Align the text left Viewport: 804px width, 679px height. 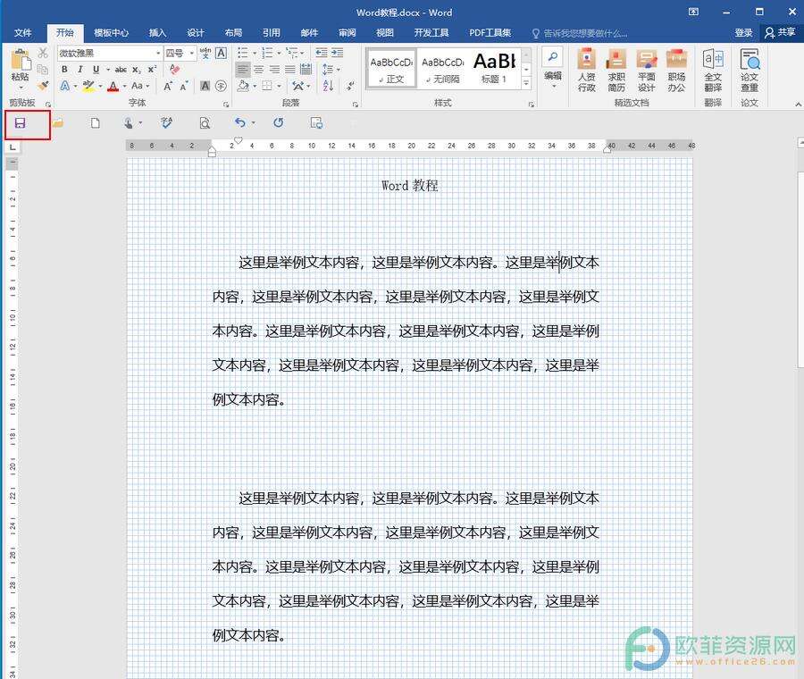click(243, 69)
